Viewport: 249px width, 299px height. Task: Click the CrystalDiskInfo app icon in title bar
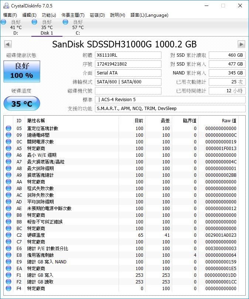6,6
